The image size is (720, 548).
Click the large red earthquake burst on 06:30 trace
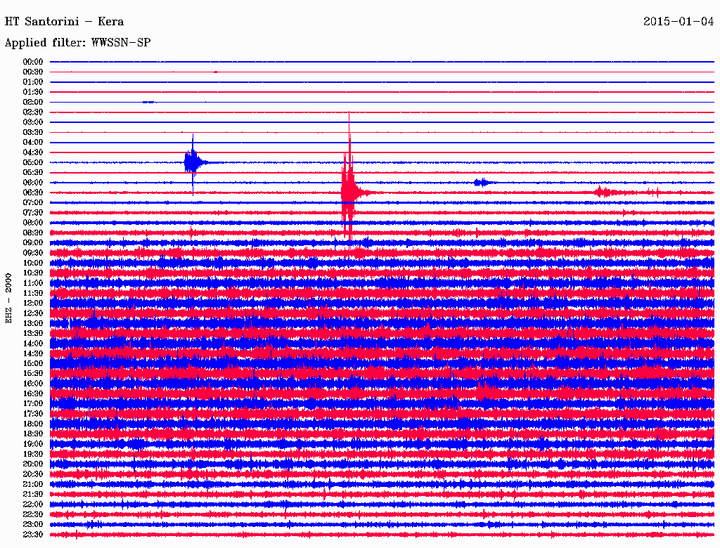click(x=349, y=192)
